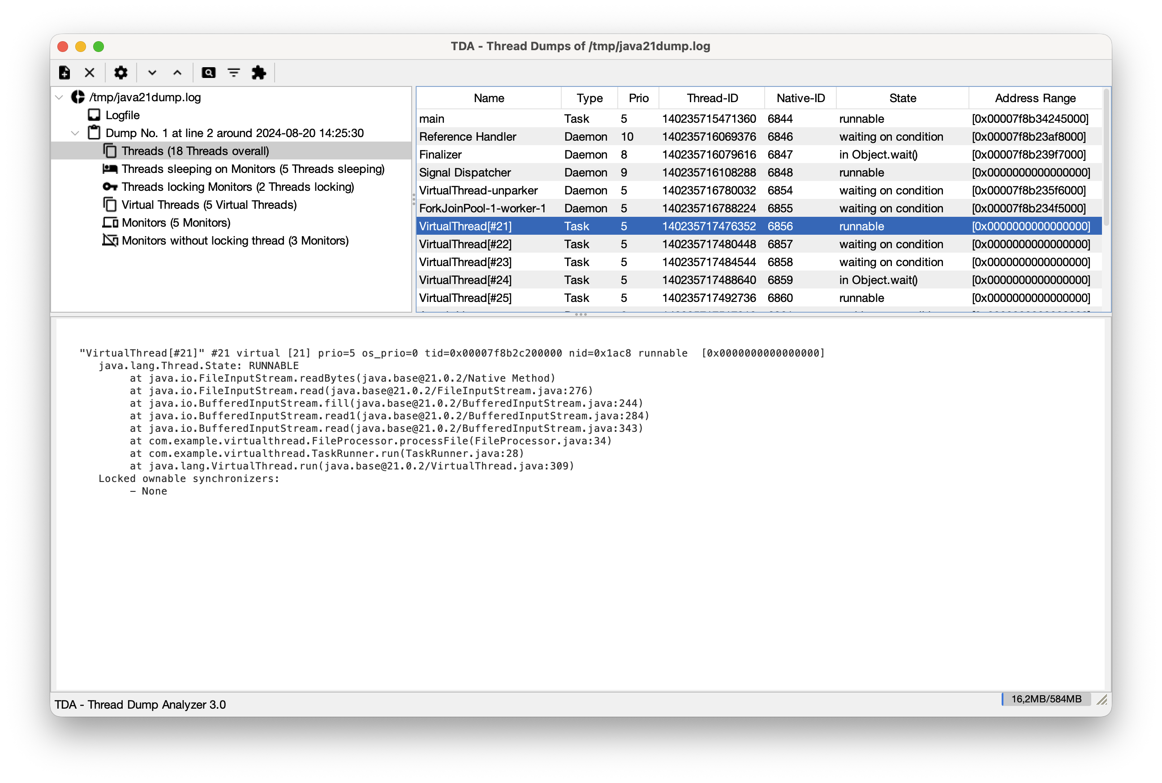Select the VirtualThread[#24] row
Image resolution: width=1162 pixels, height=783 pixels.
(465, 280)
